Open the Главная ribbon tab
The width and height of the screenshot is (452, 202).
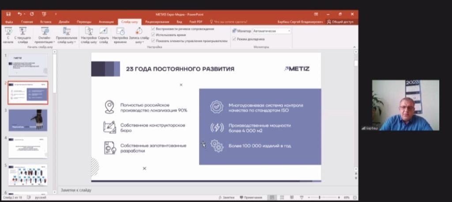pos(27,21)
